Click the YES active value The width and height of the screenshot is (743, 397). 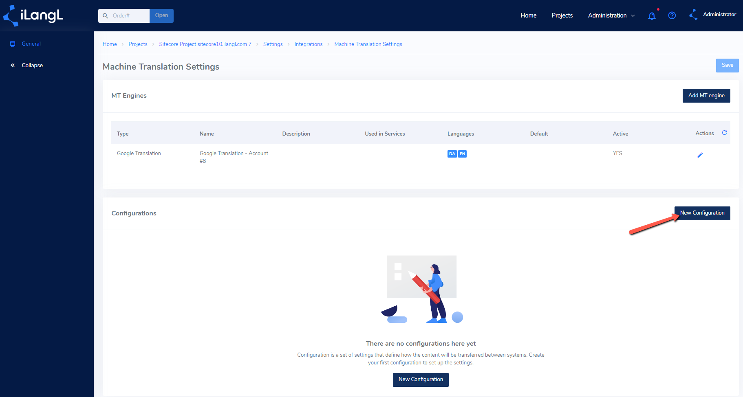tap(617, 154)
